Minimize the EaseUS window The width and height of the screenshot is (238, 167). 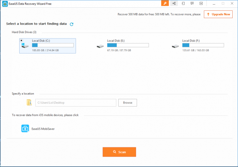coord(214,3)
